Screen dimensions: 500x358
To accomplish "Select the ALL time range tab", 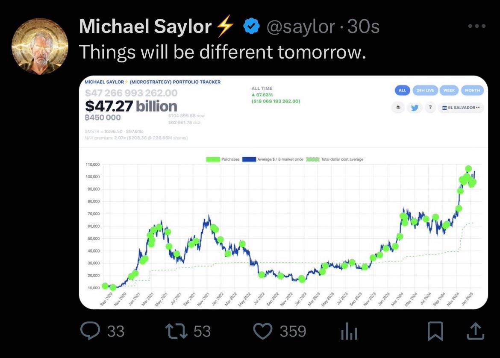I will [402, 90].
